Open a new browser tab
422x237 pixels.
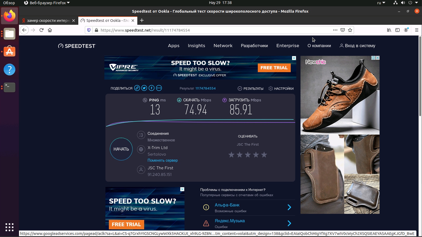click(142, 20)
